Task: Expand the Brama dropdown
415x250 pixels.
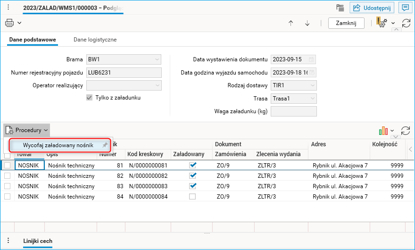Action: (x=157, y=59)
